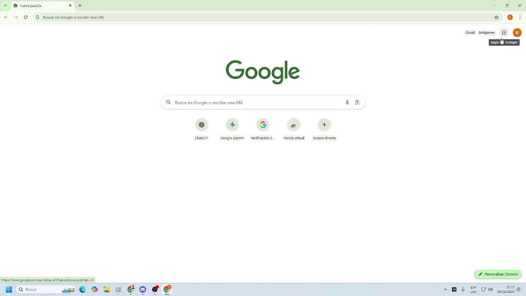Open the volume speaker control

tap(490, 289)
